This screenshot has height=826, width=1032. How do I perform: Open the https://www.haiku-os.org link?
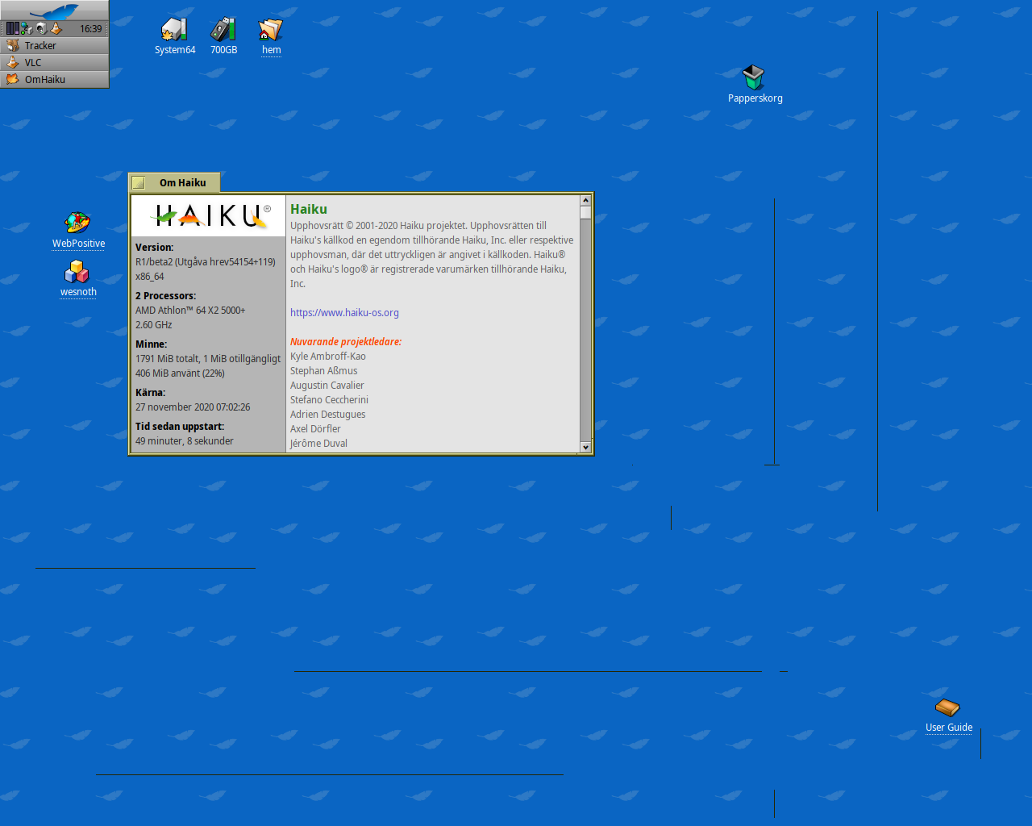tap(344, 313)
